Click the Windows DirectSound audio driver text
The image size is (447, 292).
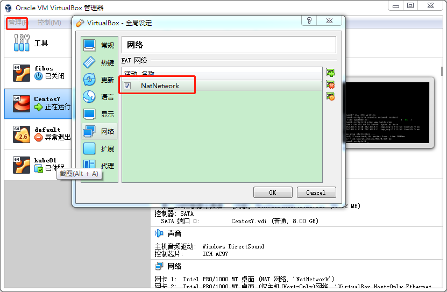233,246
